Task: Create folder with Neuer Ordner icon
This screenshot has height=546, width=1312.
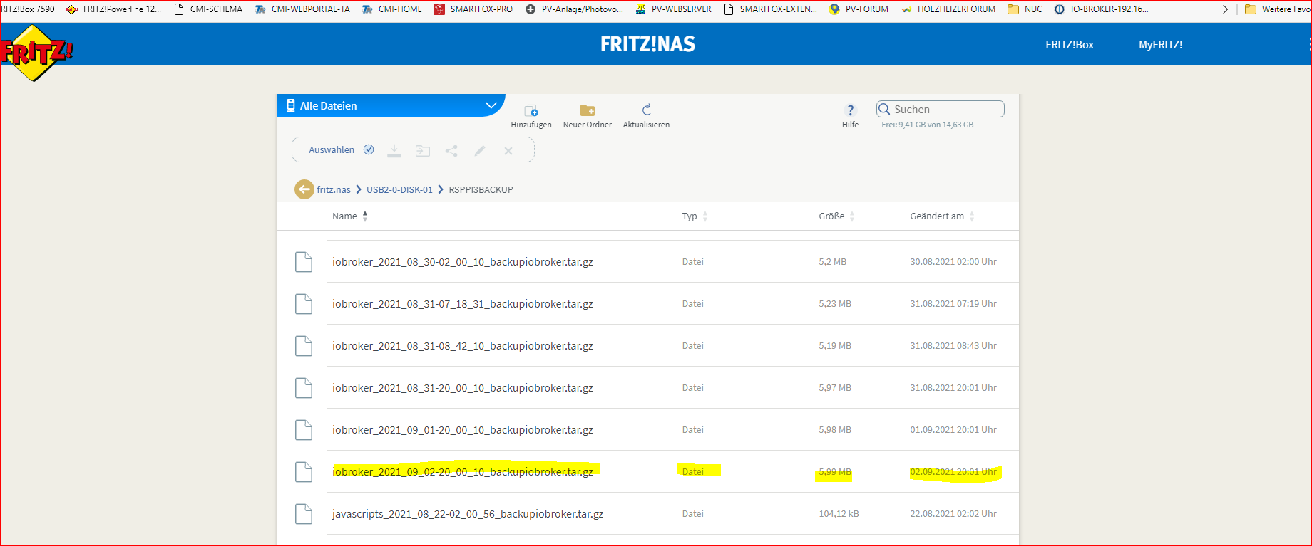Action: 588,110
